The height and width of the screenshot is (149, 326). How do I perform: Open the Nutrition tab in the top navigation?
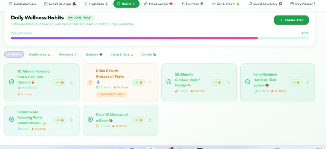point(192,4)
